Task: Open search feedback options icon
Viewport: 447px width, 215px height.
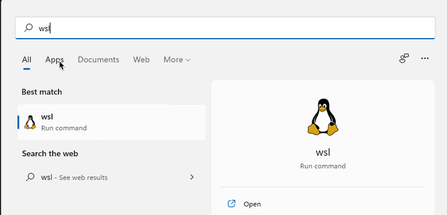Action: pyautogui.click(x=404, y=58)
